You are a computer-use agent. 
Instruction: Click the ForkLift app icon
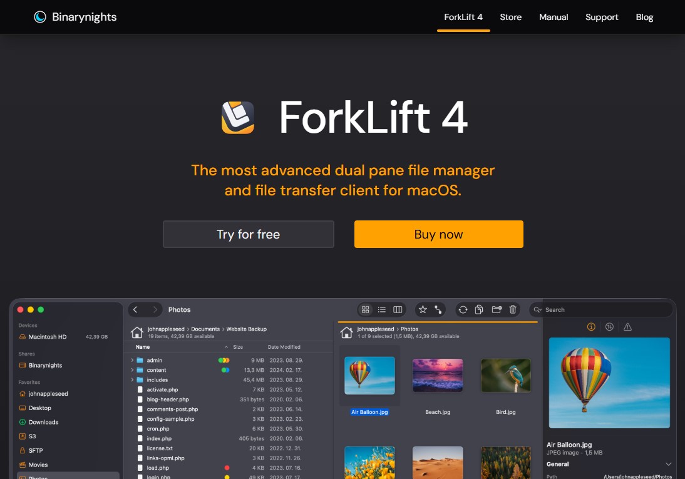(x=238, y=117)
